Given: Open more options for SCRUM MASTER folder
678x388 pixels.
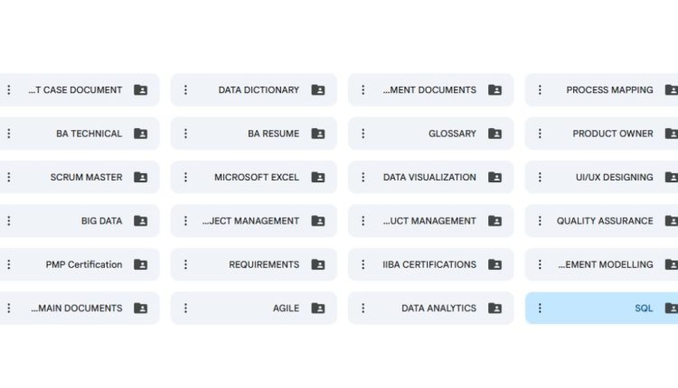Looking at the screenshot, I should tap(8, 178).
